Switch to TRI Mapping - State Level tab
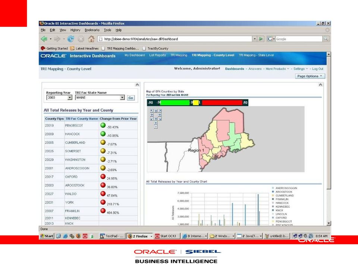Image resolution: width=358 pixels, height=264 pixels. (256, 55)
